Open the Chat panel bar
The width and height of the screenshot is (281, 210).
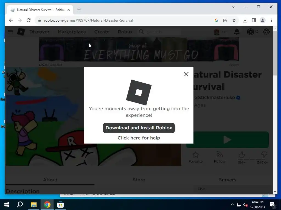(233, 189)
